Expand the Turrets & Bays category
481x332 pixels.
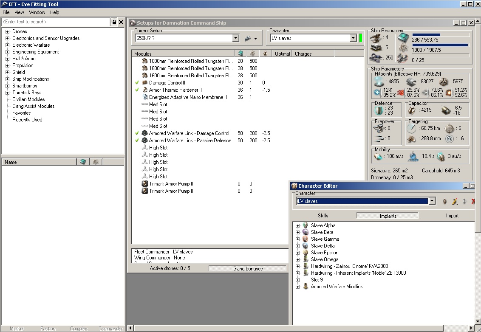tap(7, 93)
